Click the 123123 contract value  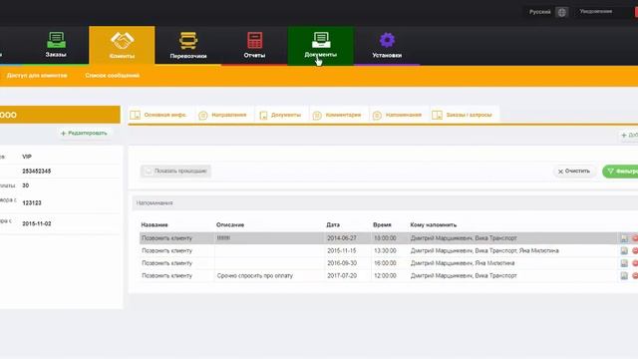coord(32,202)
